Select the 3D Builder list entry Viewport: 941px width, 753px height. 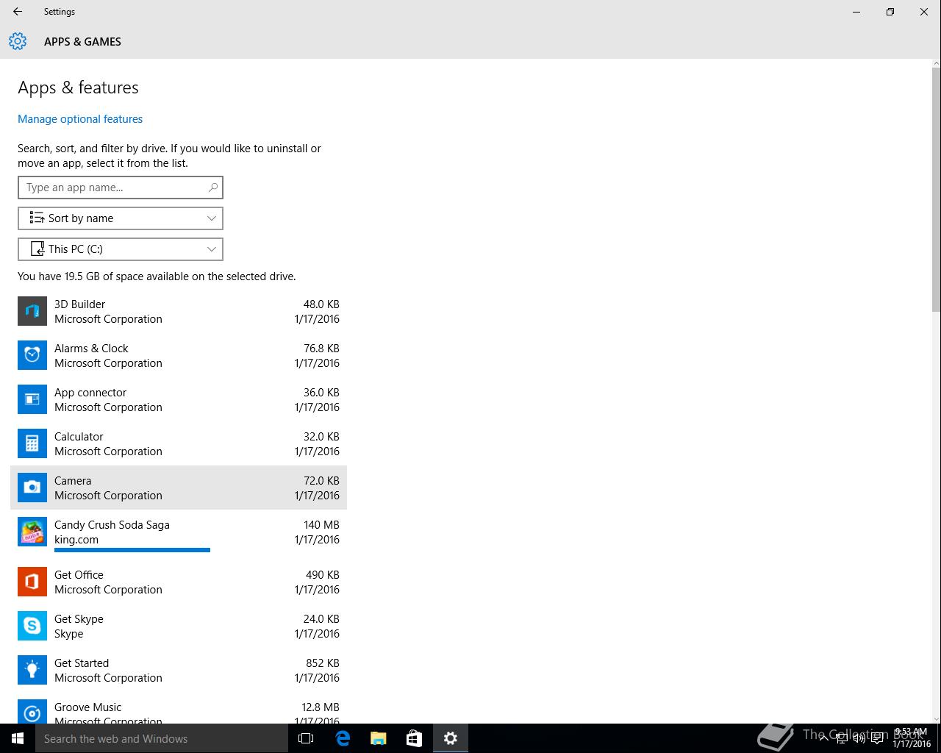(179, 311)
